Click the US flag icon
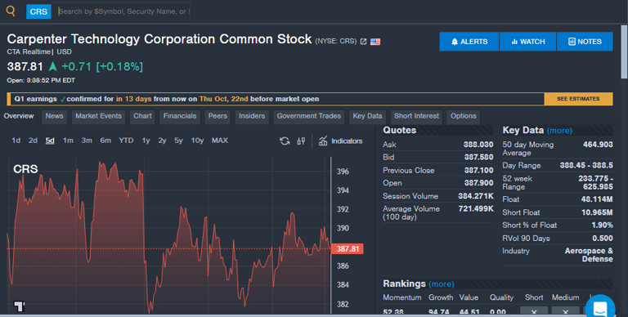This screenshot has width=628, height=317. [375, 42]
